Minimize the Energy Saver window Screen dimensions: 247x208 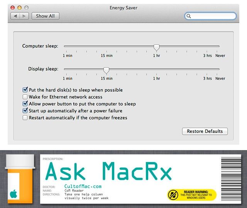click(20, 8)
